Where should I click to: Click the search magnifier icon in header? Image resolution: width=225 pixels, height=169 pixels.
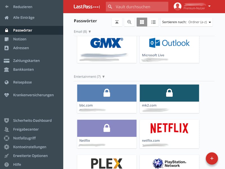pyautogui.click(x=110, y=6)
